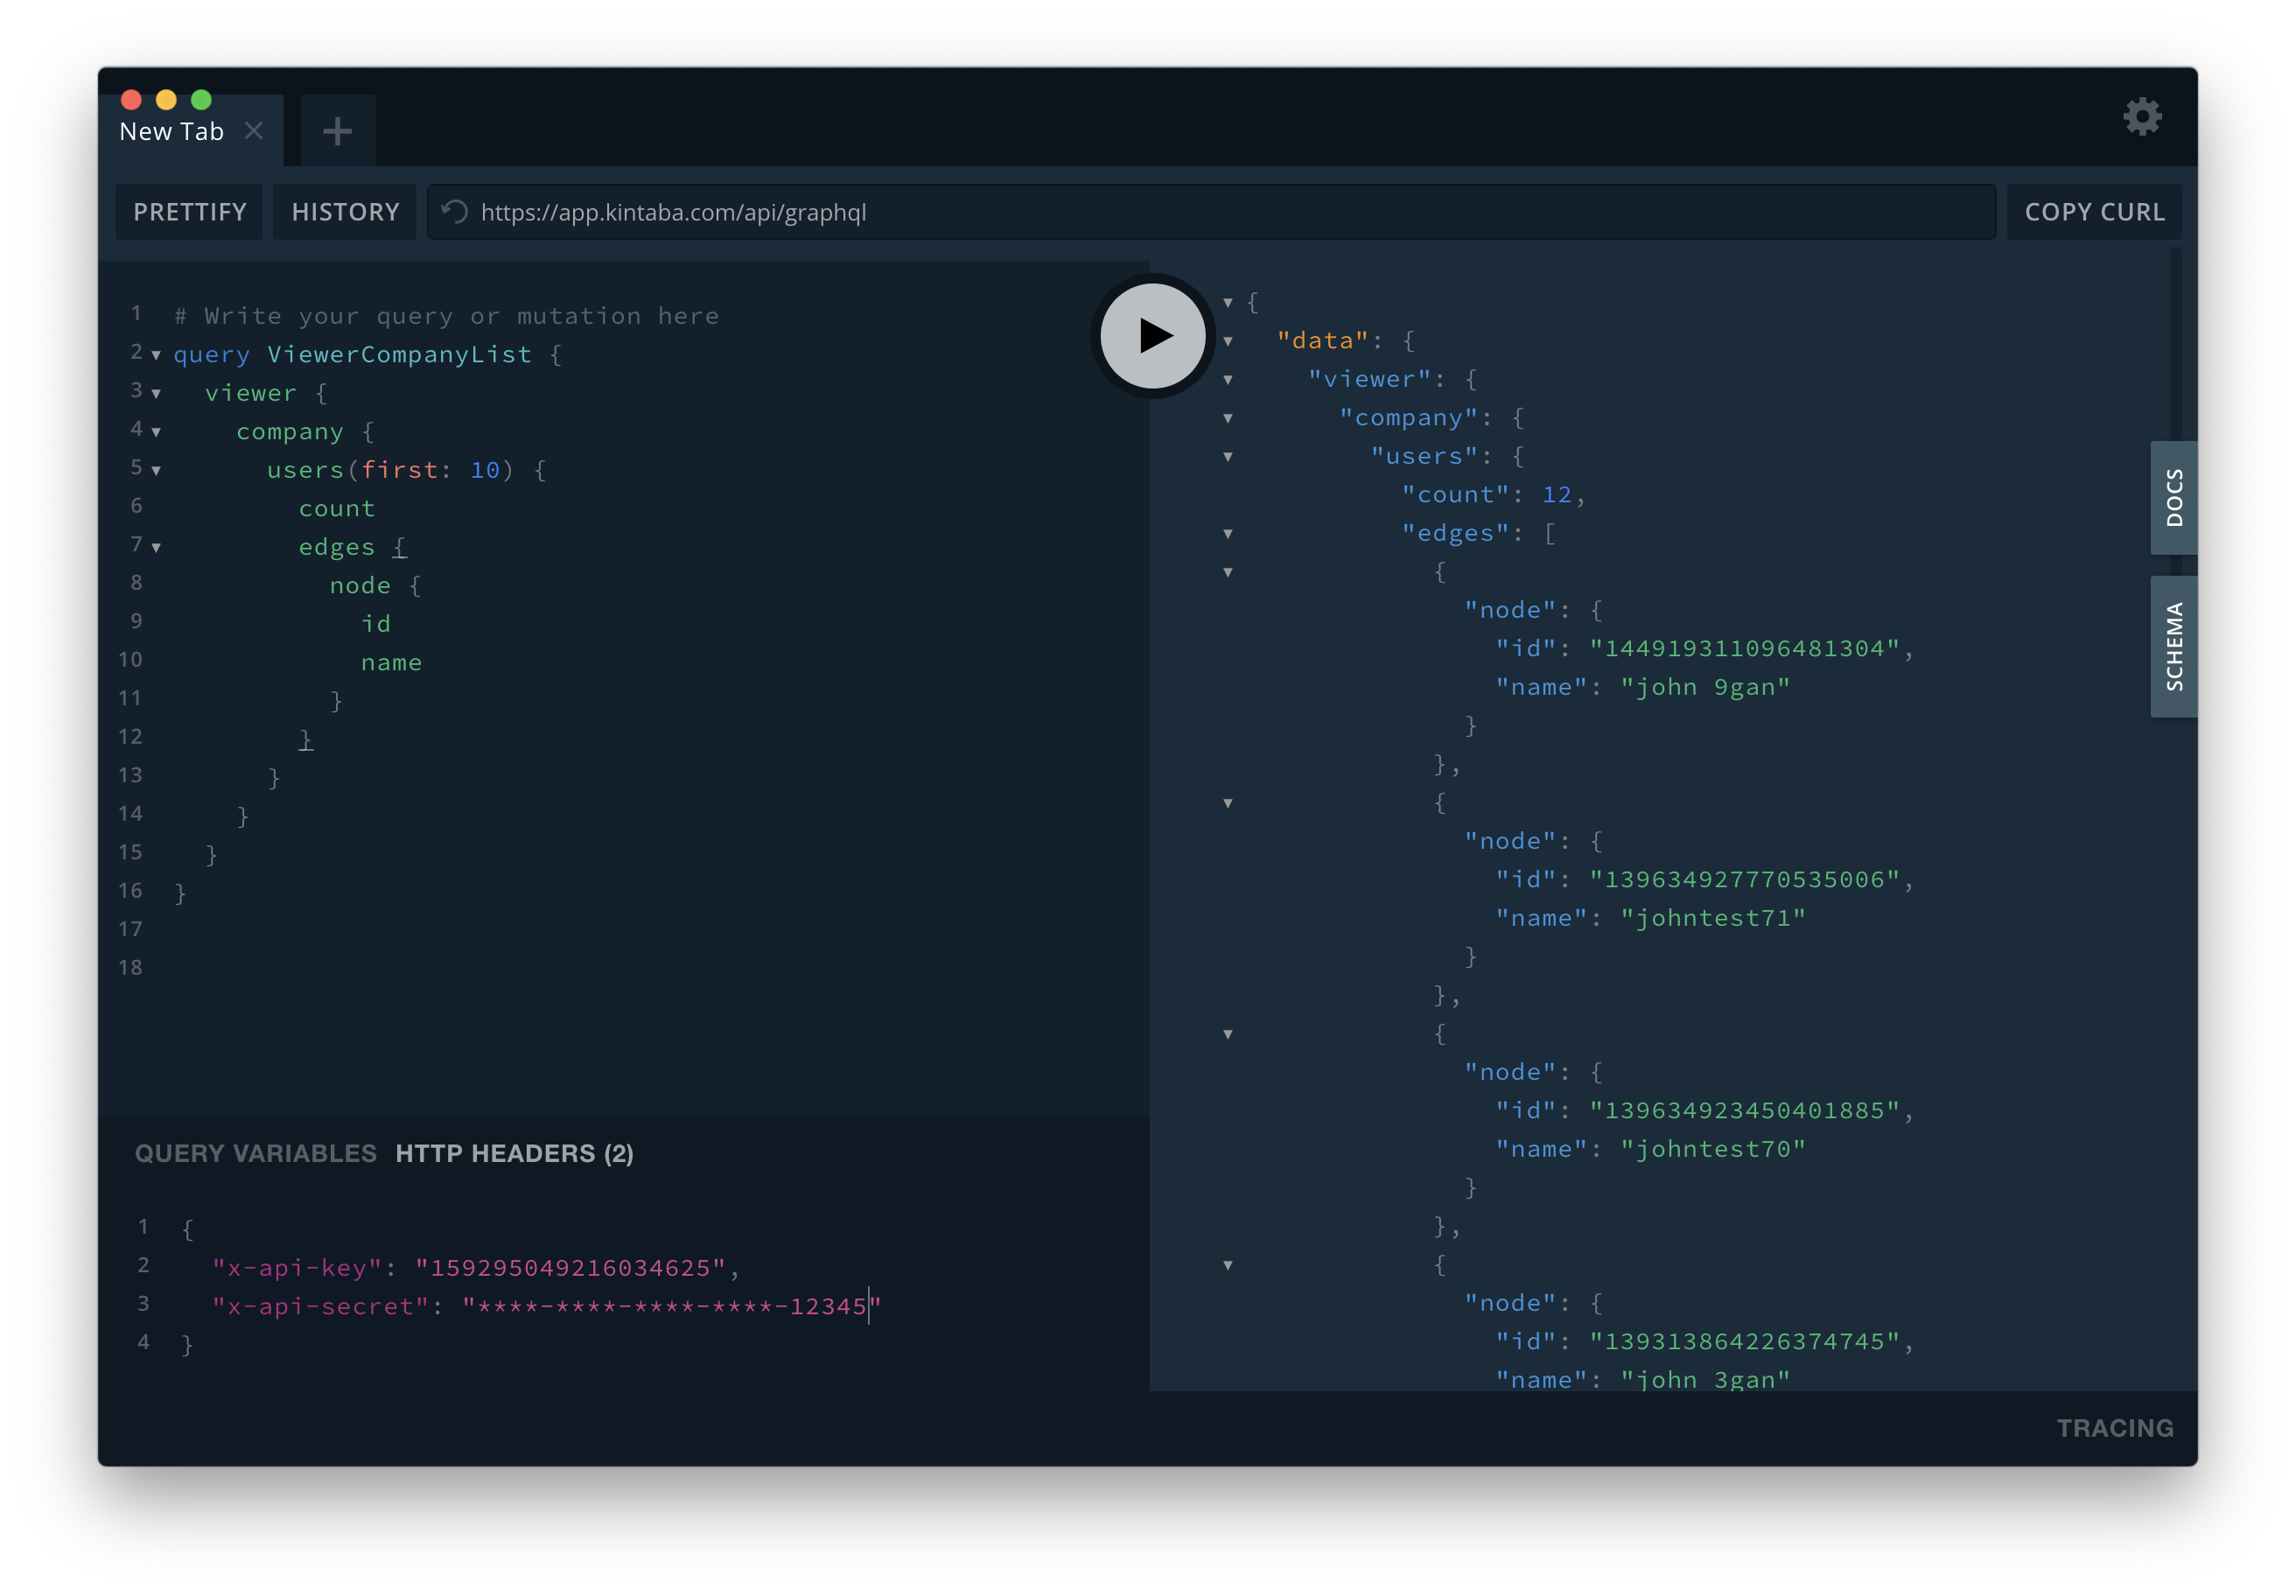Open the DOCS side panel
Screen dimensions: 2296x1596
2173,497
